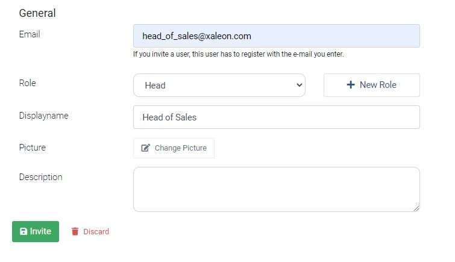Click the green Invite button
This screenshot has width=455, height=262.
(36, 231)
